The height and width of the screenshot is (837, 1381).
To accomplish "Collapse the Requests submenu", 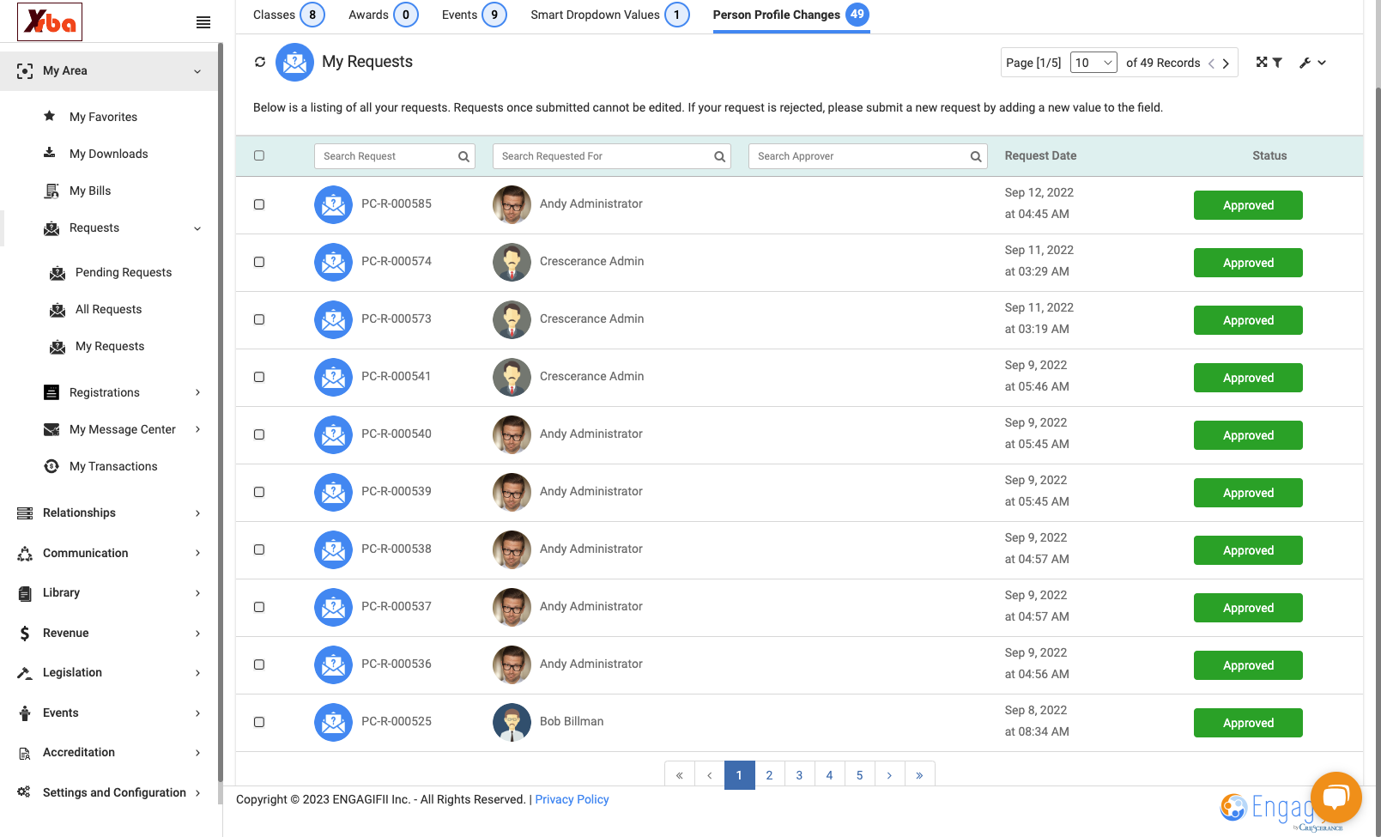I will pyautogui.click(x=197, y=228).
